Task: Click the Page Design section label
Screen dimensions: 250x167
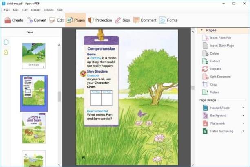Action: pyautogui.click(x=207, y=100)
